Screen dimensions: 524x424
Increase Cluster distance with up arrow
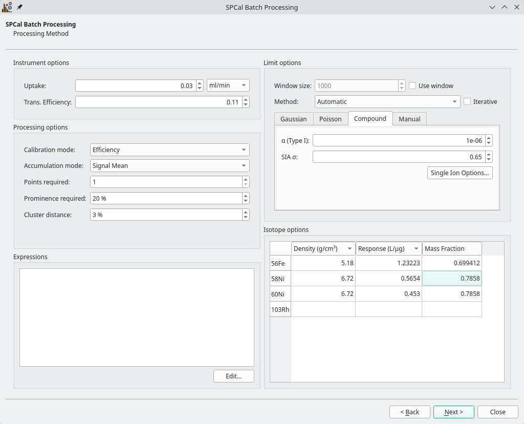[246, 213]
